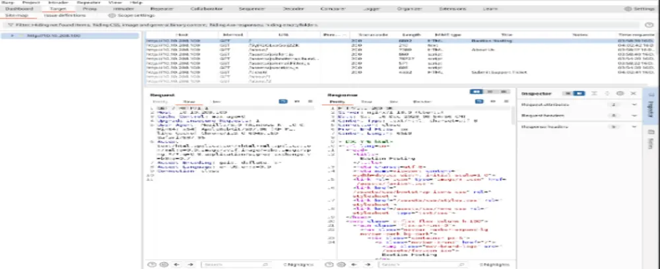Open the Help menu

pyautogui.click(x=136, y=3)
